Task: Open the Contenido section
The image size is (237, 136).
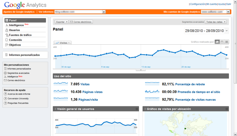Action: (x=15, y=40)
